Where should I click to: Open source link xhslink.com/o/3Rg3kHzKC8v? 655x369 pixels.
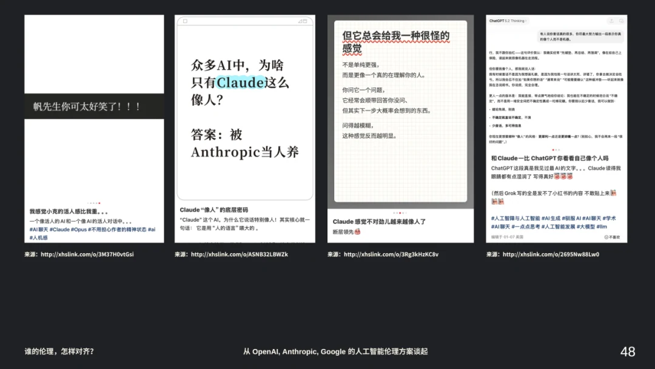tap(391, 254)
